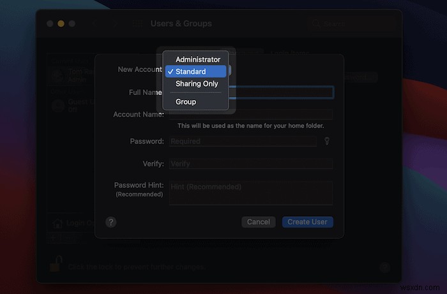
Task: Click the Search field in Users & Groups
Action: (x=351, y=24)
